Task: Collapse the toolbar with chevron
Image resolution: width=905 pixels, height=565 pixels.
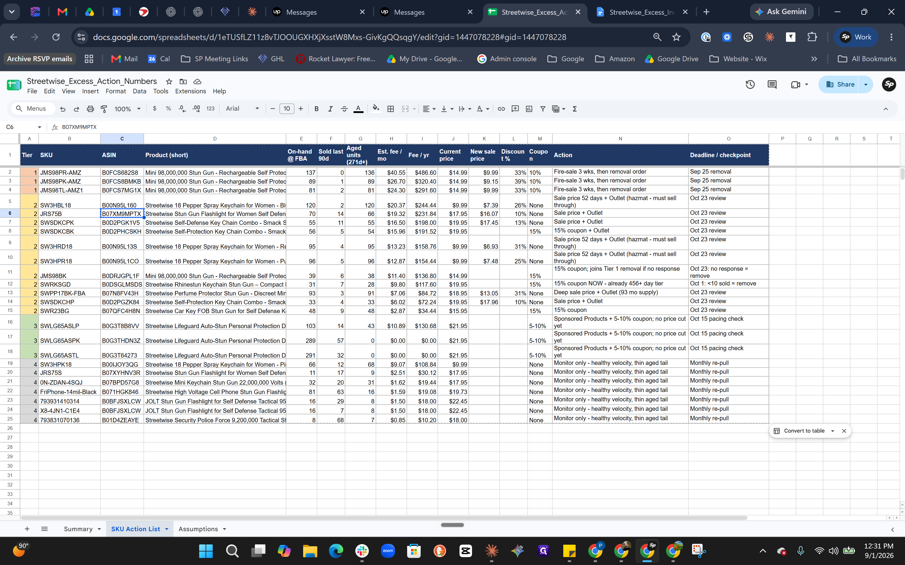Action: (886, 109)
